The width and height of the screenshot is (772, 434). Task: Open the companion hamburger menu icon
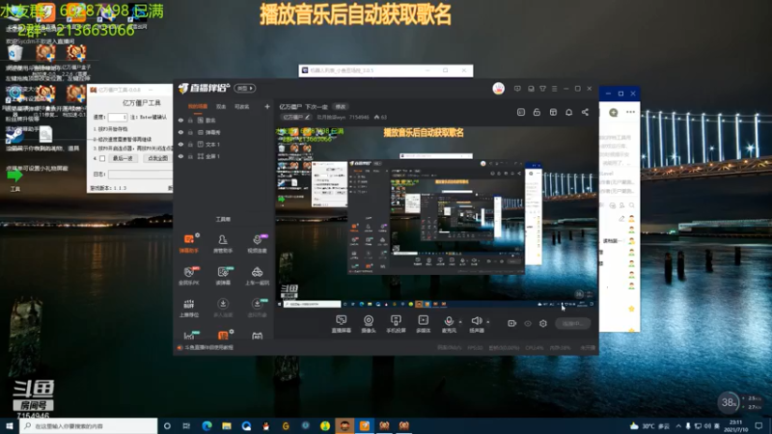click(554, 89)
